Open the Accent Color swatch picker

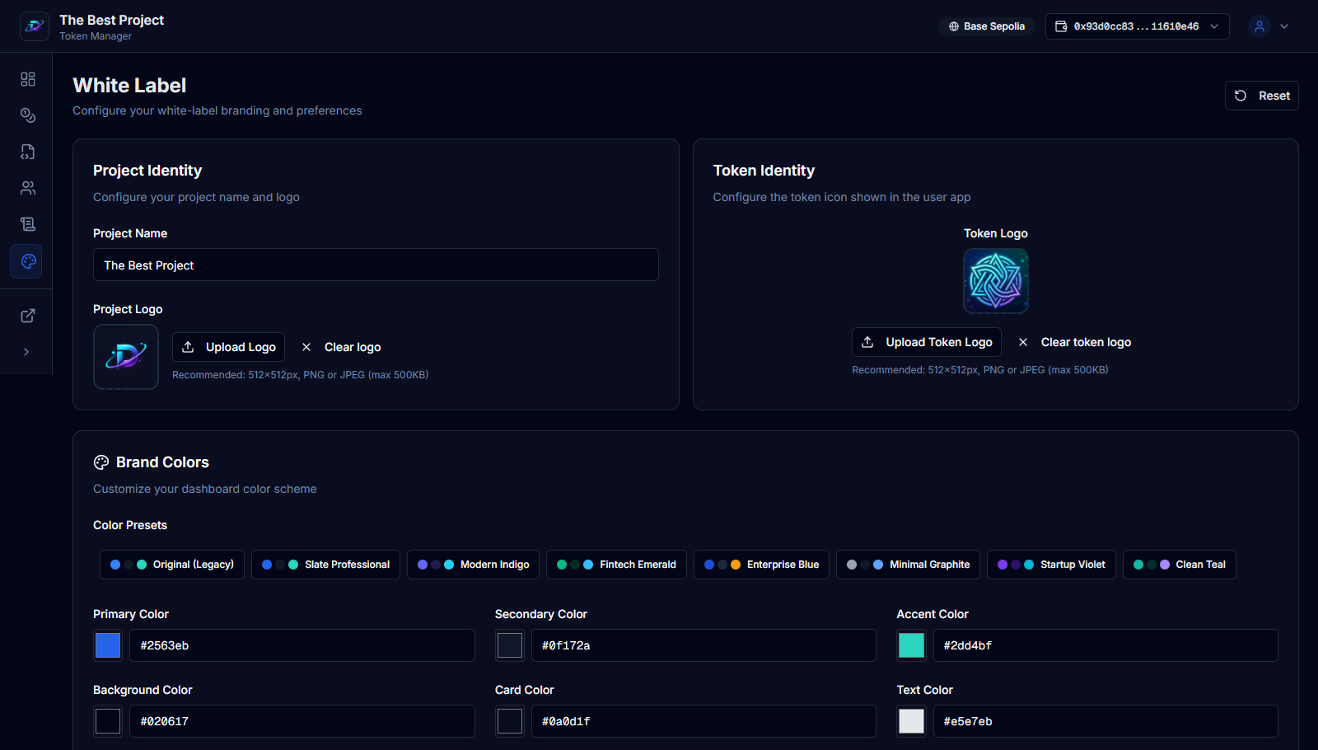point(910,645)
